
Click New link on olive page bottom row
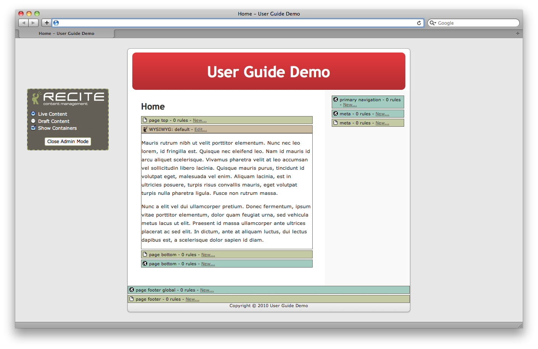click(208, 255)
